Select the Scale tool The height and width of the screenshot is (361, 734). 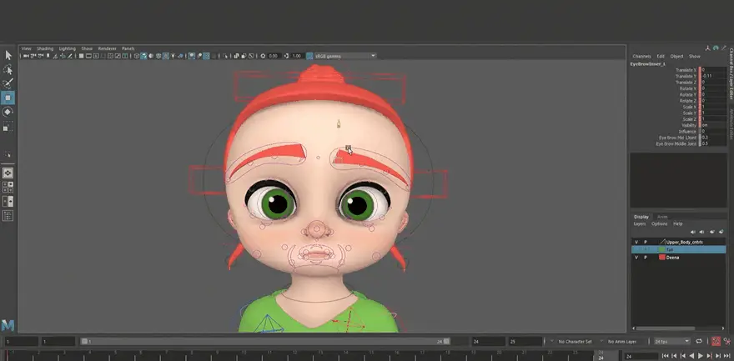tap(8, 128)
